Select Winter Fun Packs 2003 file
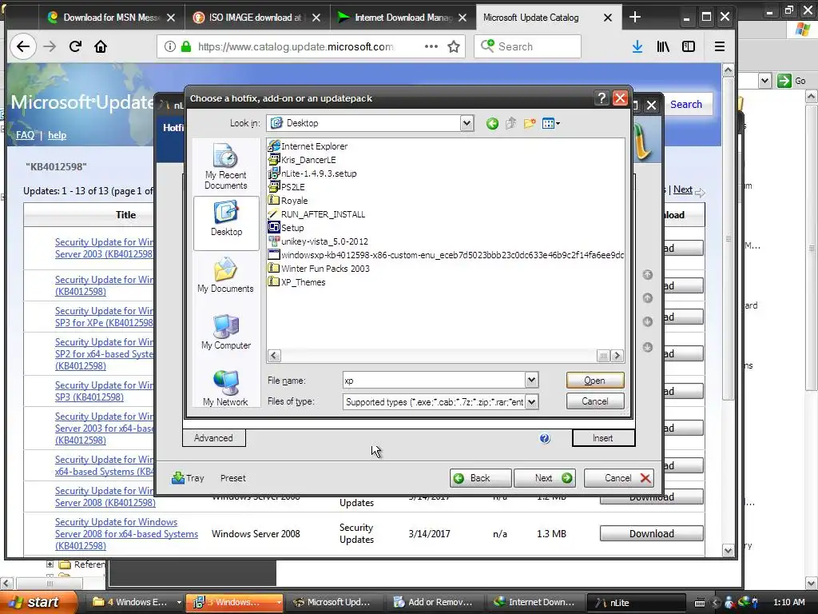The width and height of the screenshot is (818, 614). (x=319, y=269)
